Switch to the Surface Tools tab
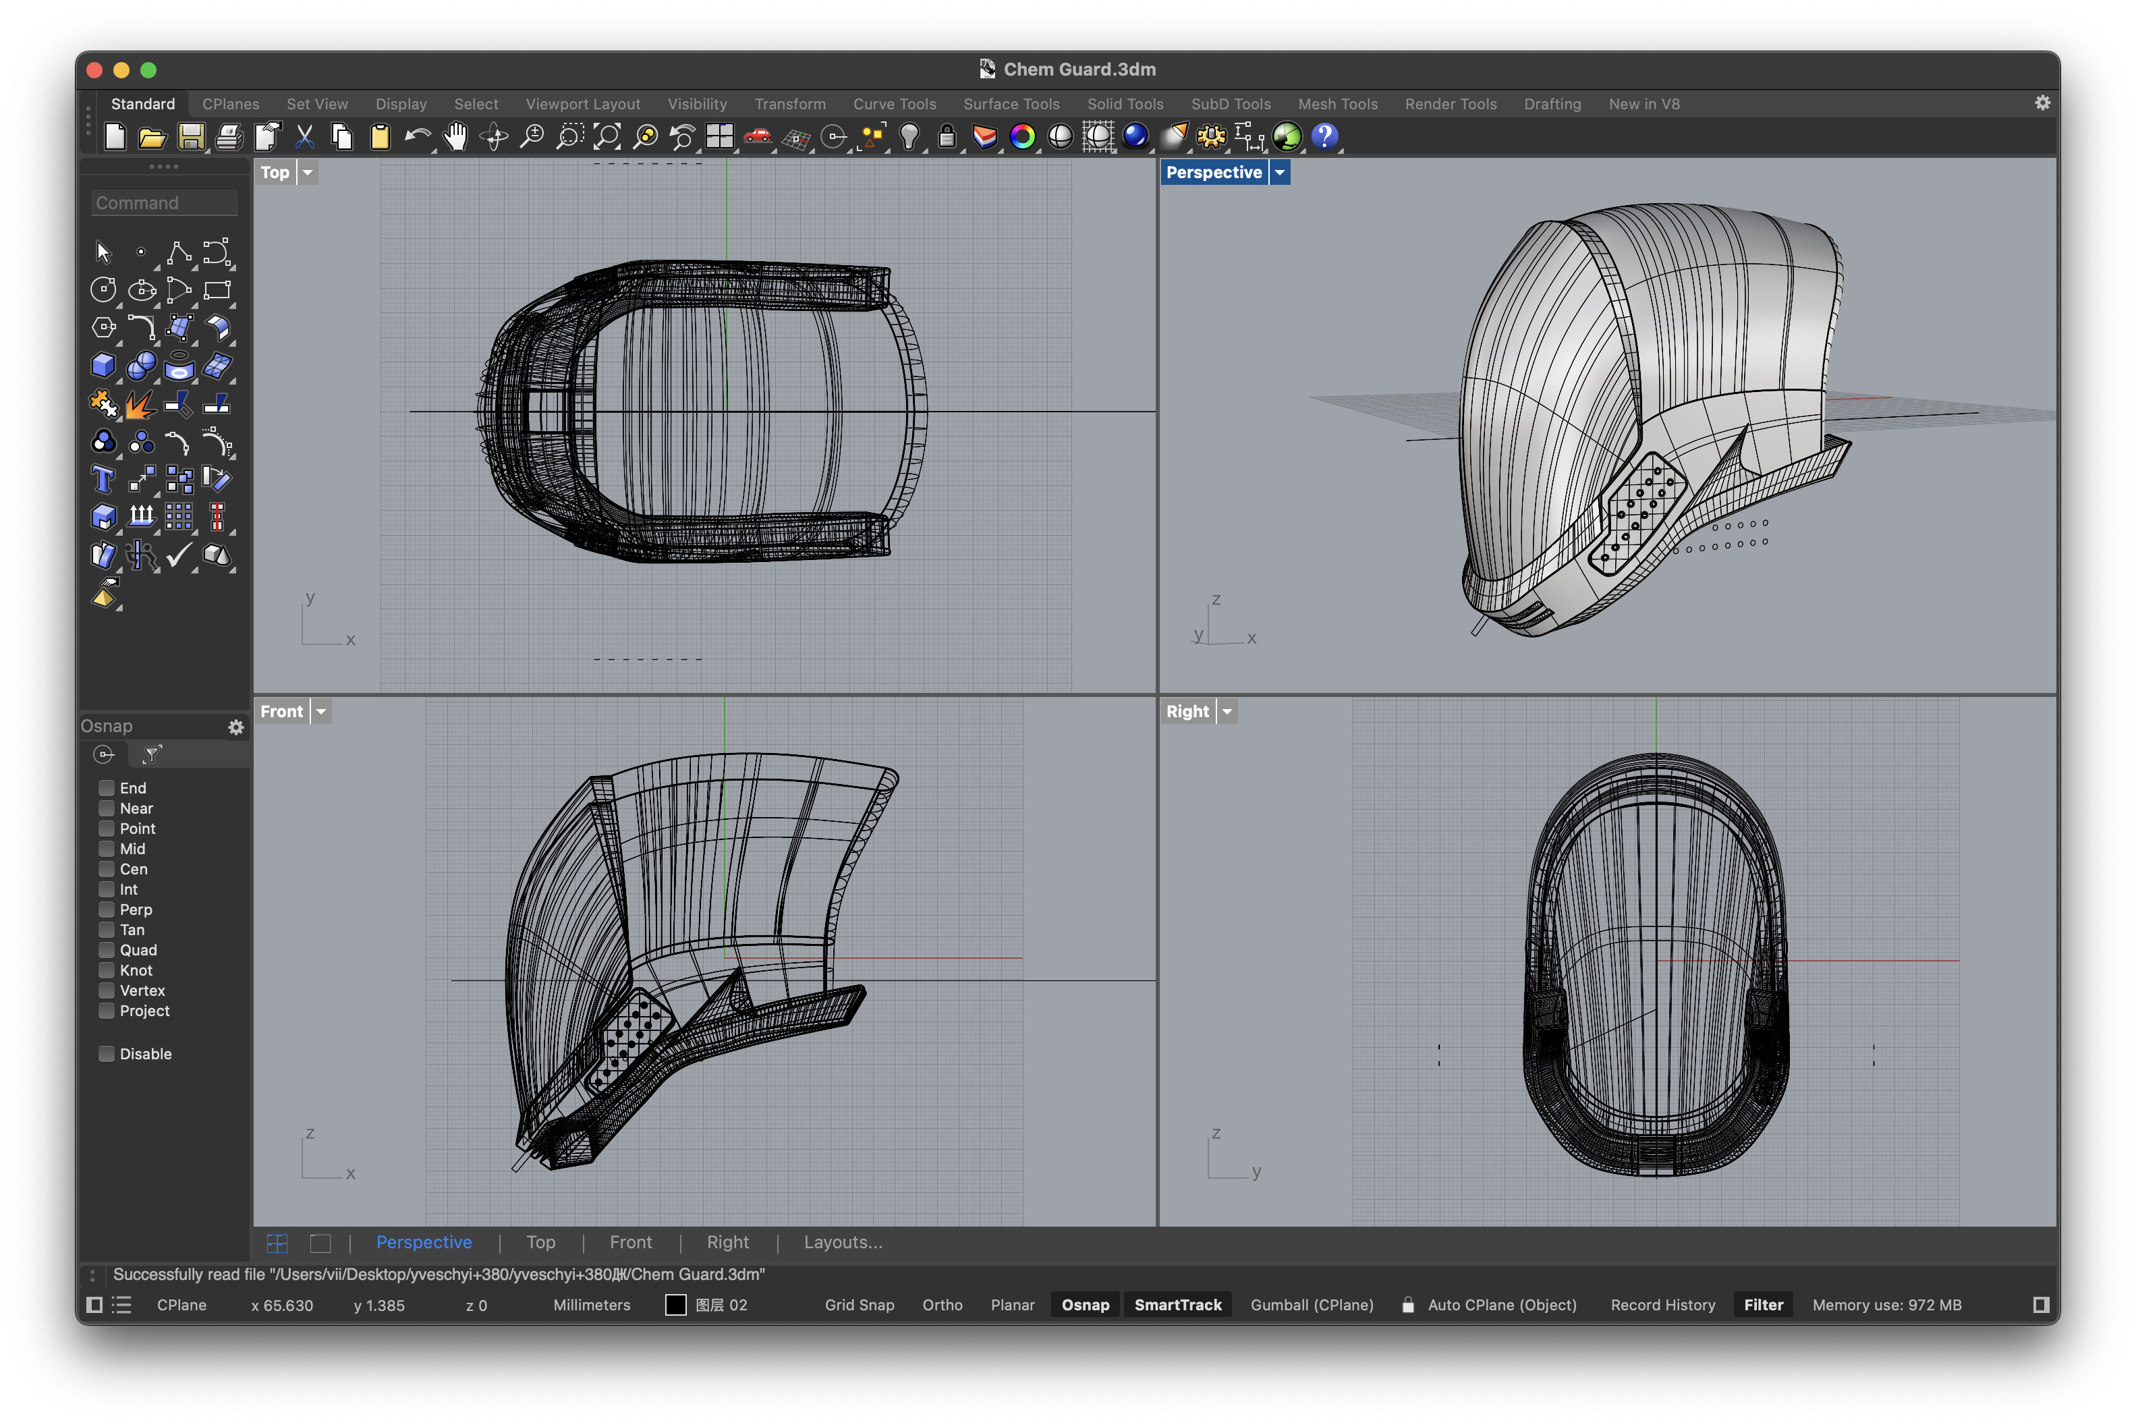 click(x=1011, y=104)
